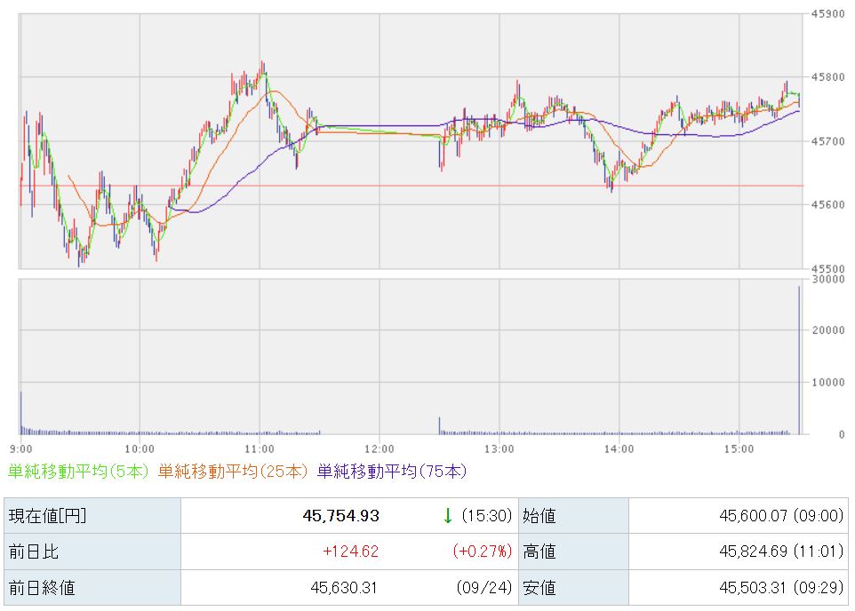The image size is (855, 611).
Task: Click the (+0.27%) percentage change
Action: 482,551
